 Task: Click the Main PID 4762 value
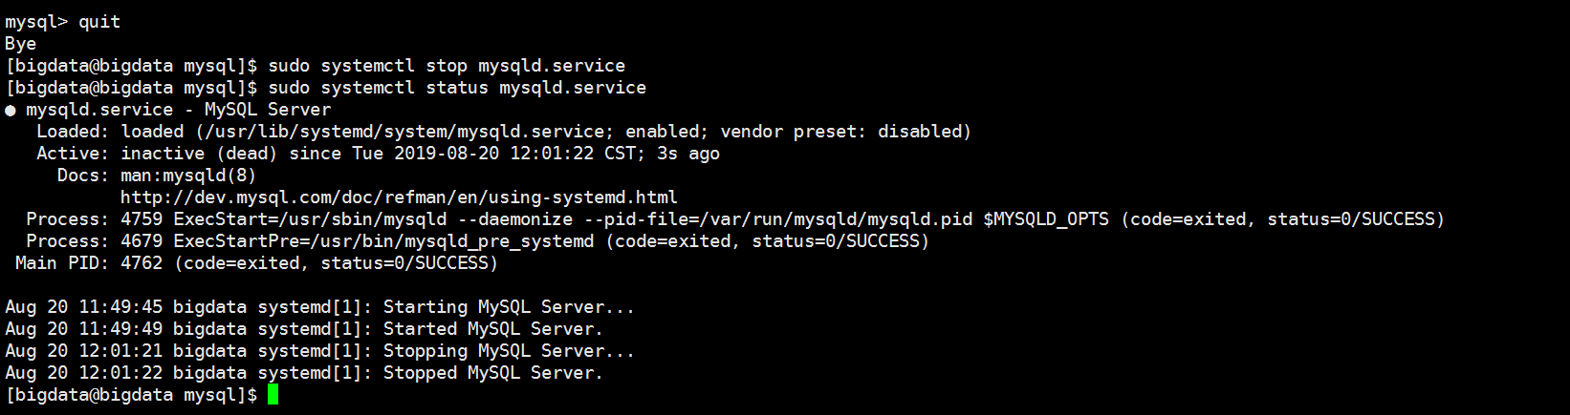coord(142,263)
